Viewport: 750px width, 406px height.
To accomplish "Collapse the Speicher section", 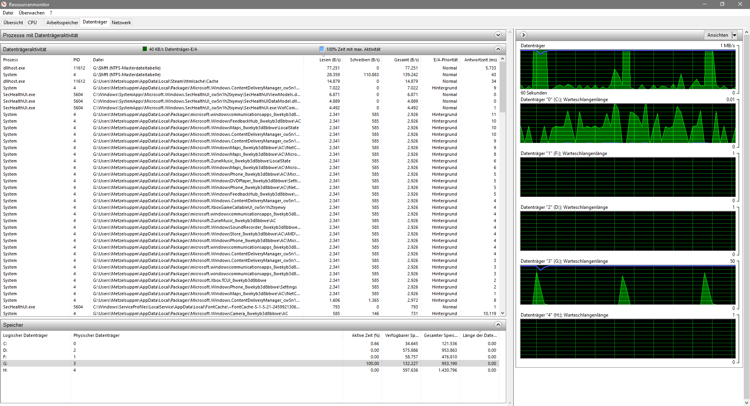I will (498, 325).
